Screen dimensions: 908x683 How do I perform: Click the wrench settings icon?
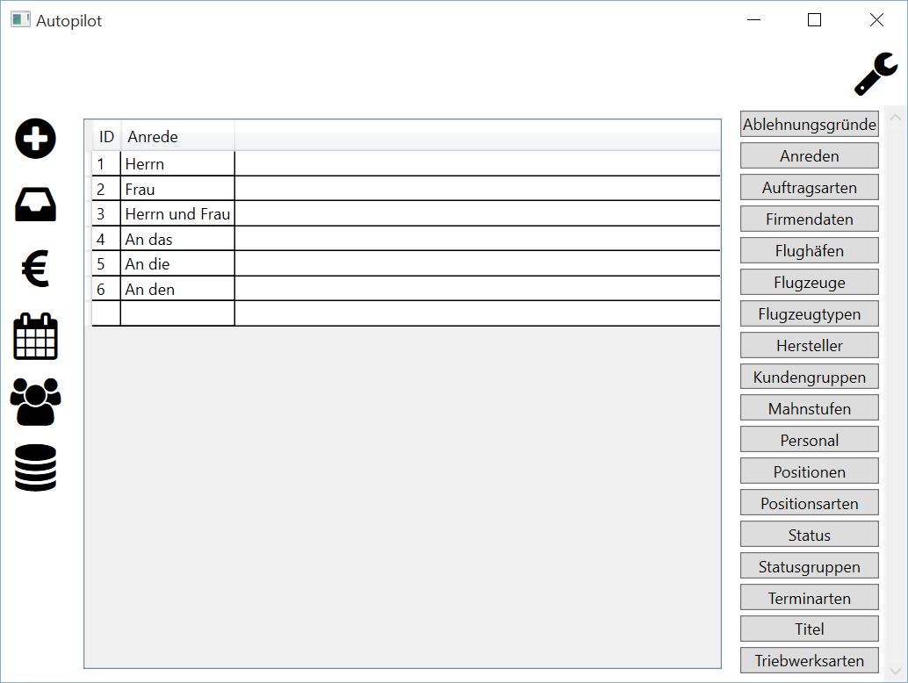pyautogui.click(x=876, y=74)
